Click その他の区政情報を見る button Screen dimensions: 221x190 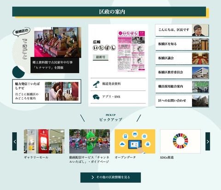tap(110, 178)
